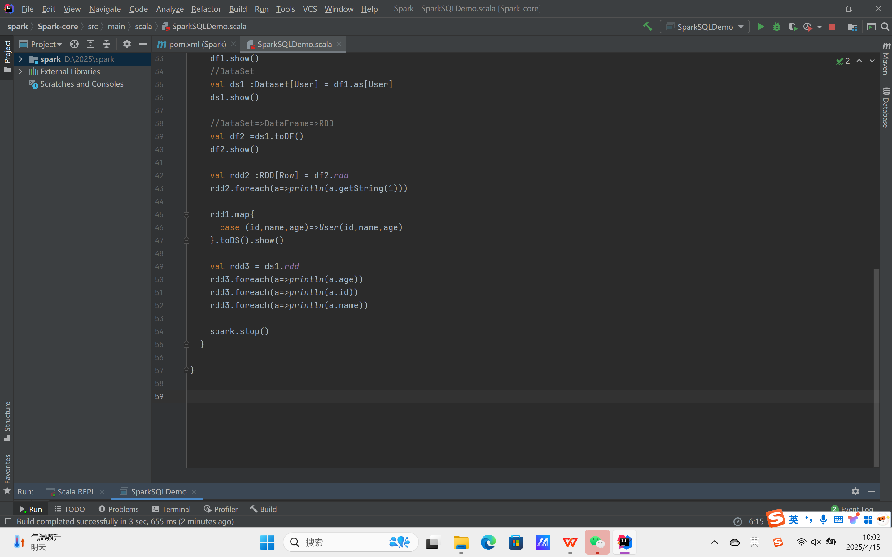Expand External Libraries tree node

(21, 71)
